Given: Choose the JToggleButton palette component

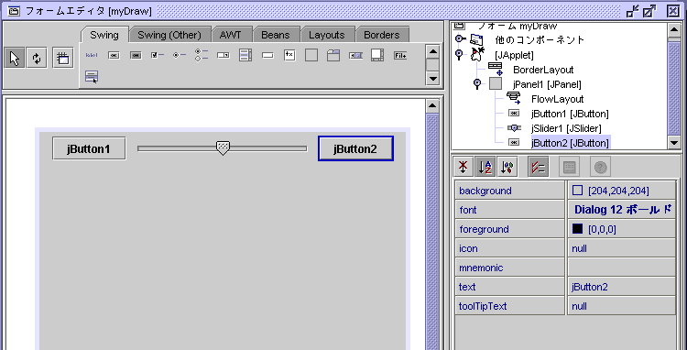Looking at the screenshot, I should point(136,55).
